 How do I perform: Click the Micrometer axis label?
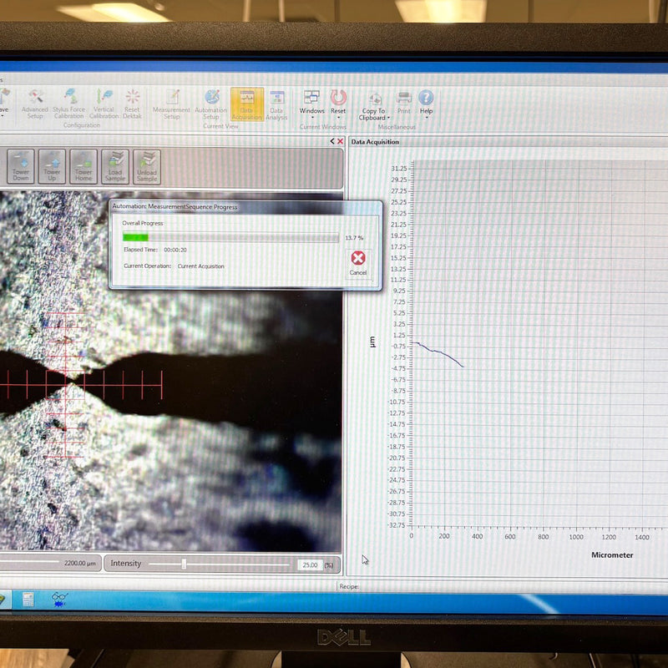(x=612, y=554)
